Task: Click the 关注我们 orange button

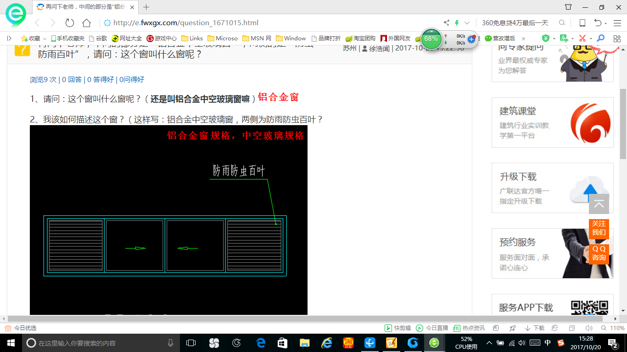Action: point(599,228)
